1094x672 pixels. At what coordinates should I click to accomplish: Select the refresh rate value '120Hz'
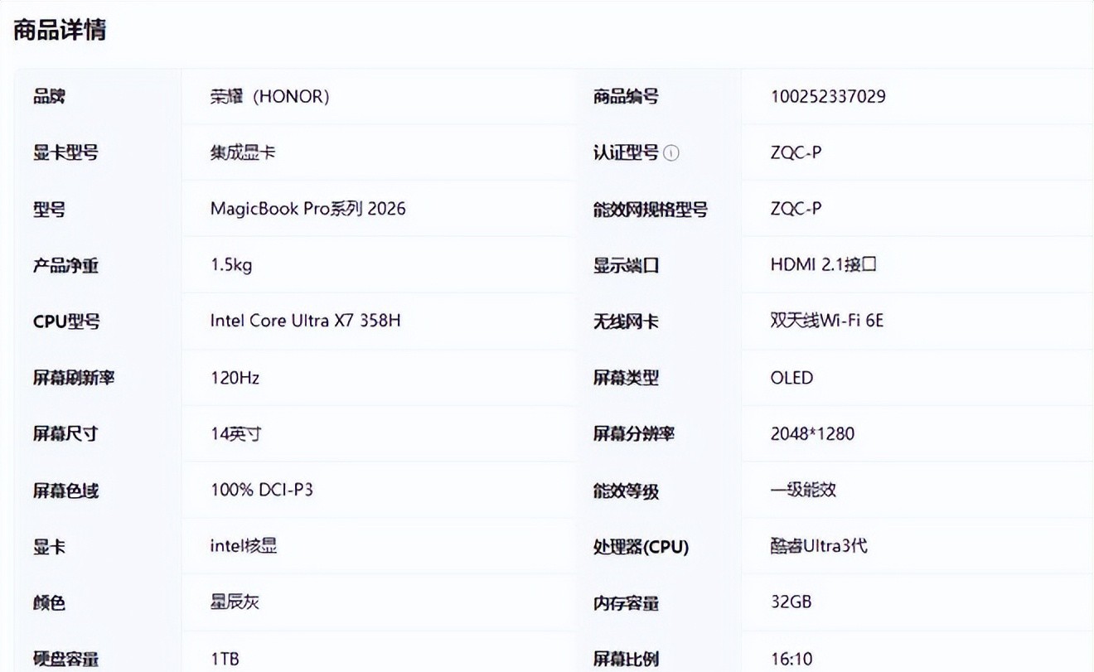[235, 378]
